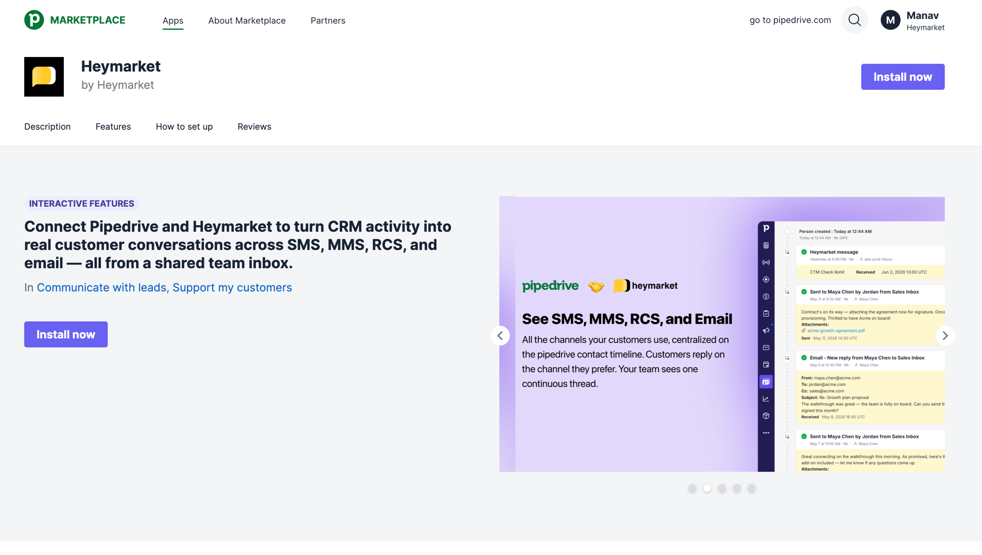Click the MARKETPLACE wordmark text
The height and width of the screenshot is (555, 982).
coord(88,20)
